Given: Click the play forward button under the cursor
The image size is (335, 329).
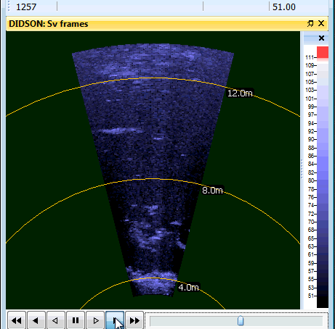Looking at the screenshot, I should 115,320.
